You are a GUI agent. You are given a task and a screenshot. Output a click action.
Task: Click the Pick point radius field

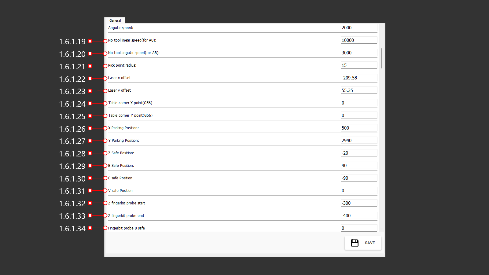359,65
